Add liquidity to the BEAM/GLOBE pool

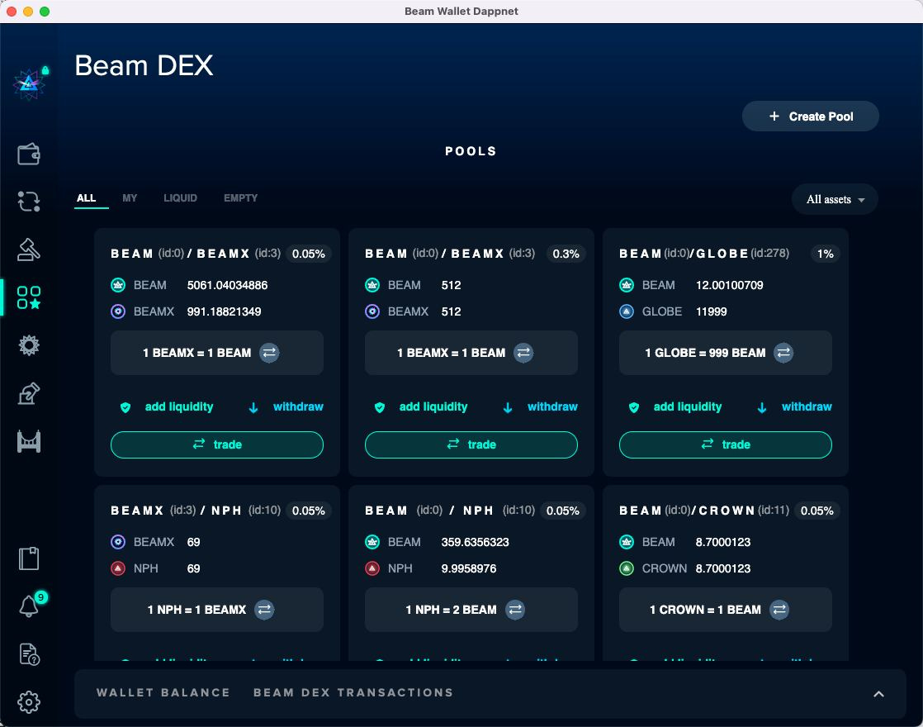point(688,407)
